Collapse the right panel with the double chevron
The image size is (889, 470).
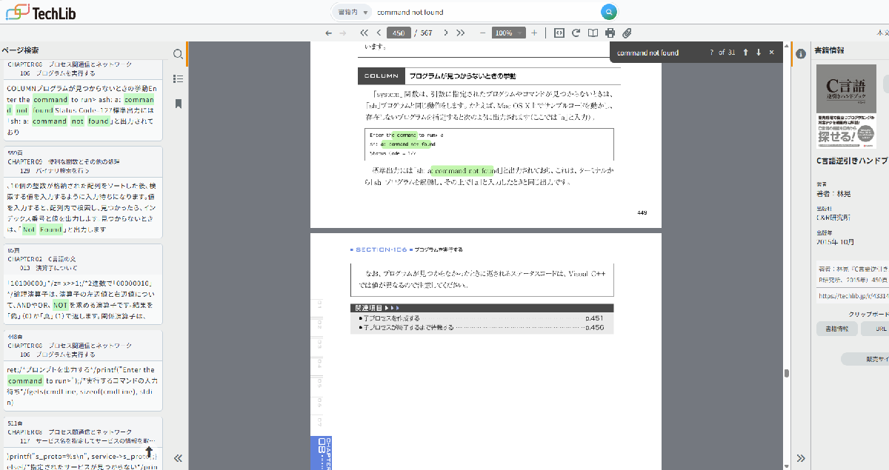pos(801,458)
